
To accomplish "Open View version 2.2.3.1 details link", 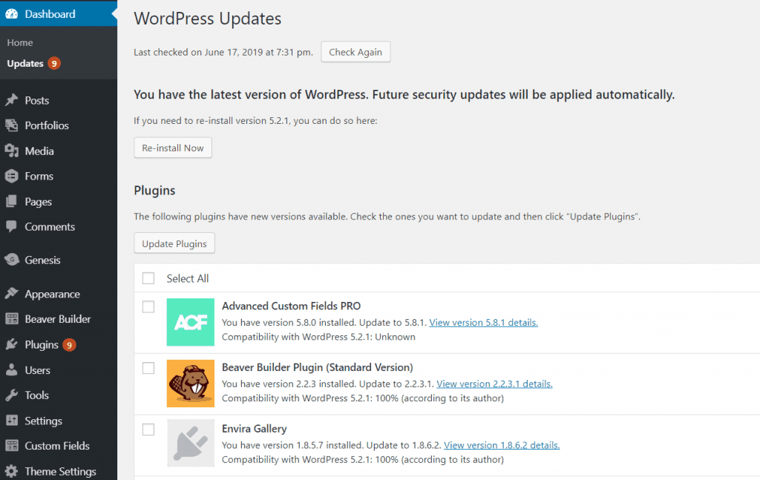I will pos(494,384).
